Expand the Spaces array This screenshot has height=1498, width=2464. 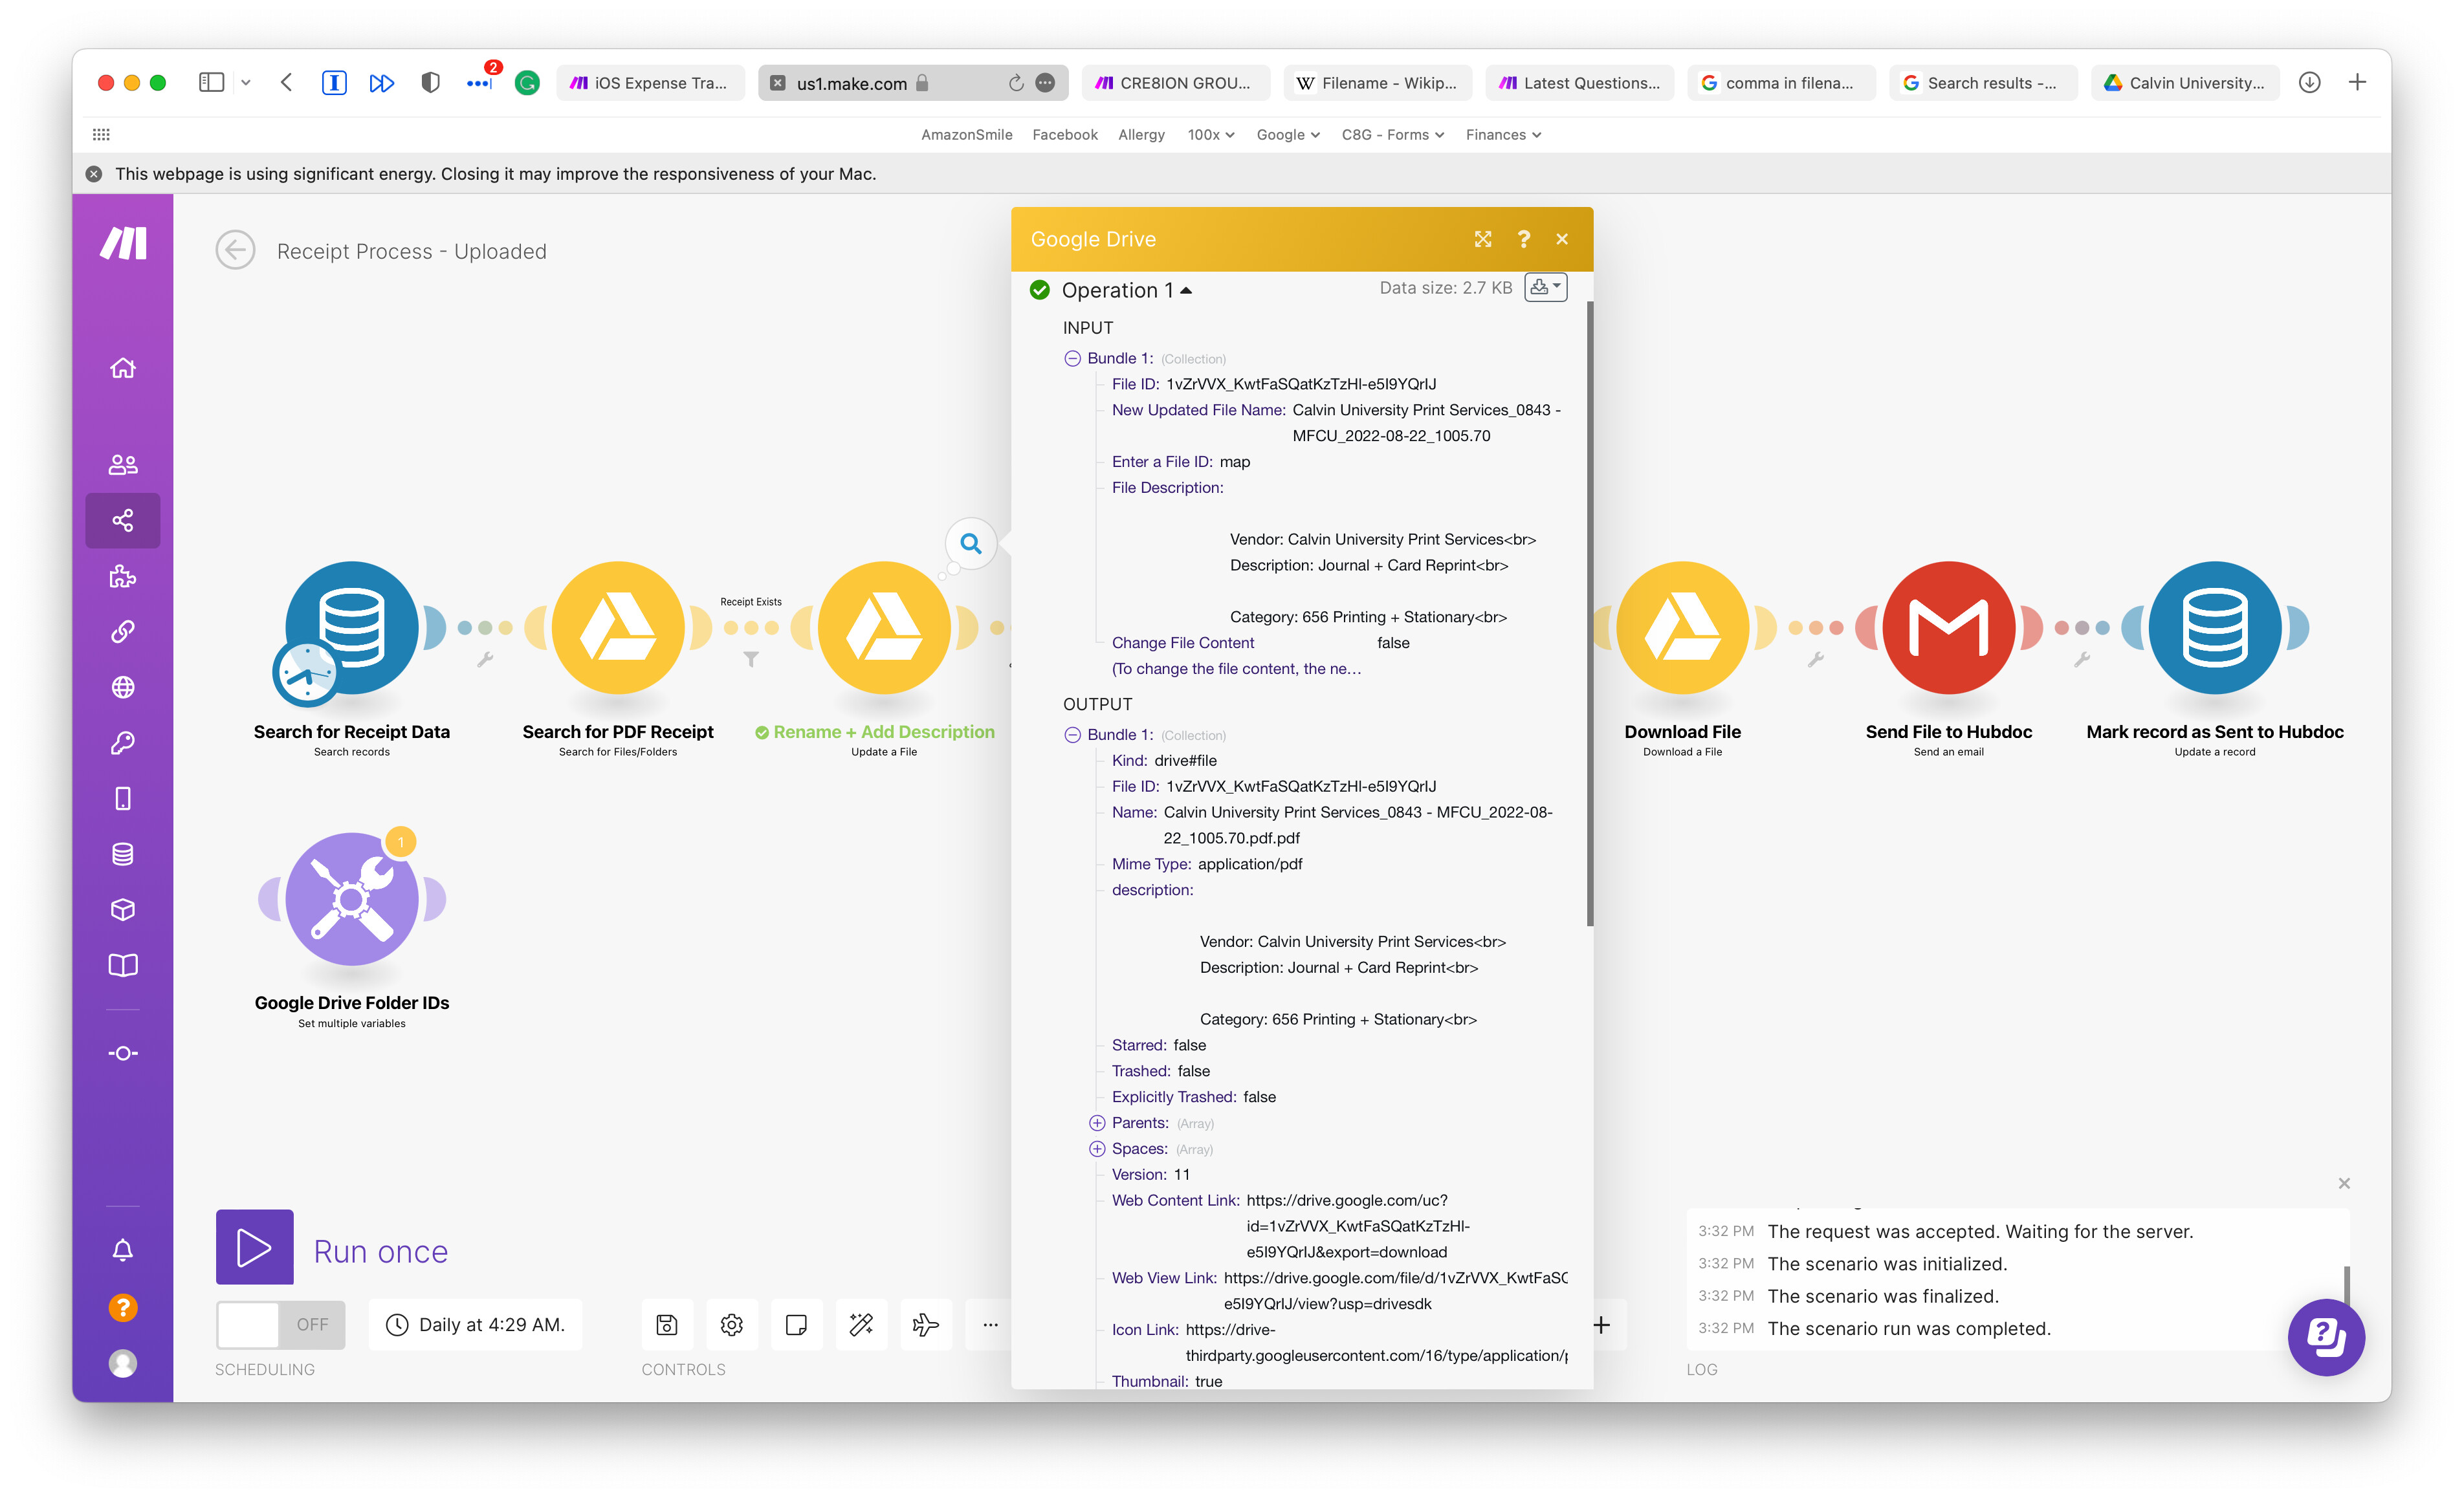1097,1149
